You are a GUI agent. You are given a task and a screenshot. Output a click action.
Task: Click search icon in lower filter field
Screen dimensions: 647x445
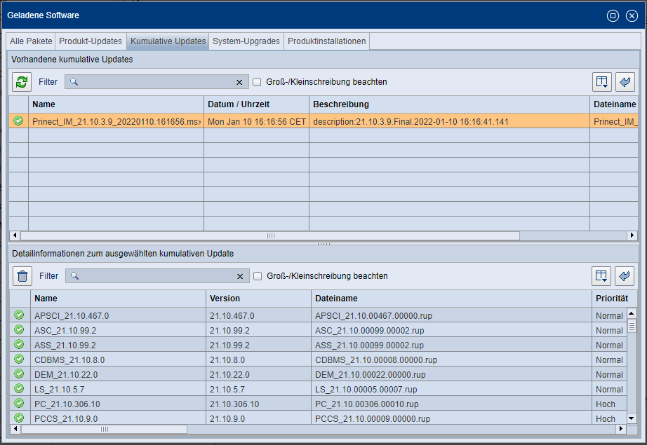(x=74, y=275)
